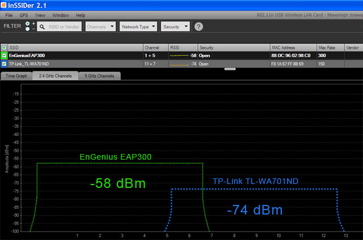Select the plus filter radio button
The height and width of the screenshot is (240, 363).
28,24
